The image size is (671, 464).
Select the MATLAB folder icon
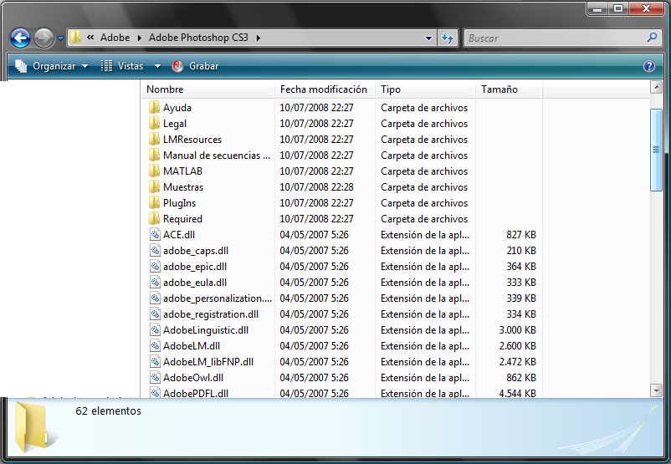[x=155, y=171]
